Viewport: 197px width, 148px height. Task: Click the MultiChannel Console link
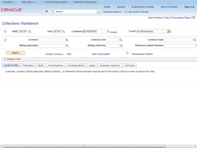(x=143, y=7)
